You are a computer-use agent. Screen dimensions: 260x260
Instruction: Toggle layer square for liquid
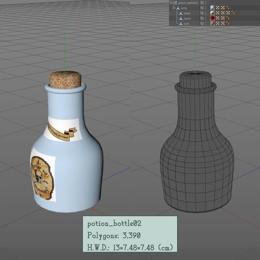click(202, 18)
